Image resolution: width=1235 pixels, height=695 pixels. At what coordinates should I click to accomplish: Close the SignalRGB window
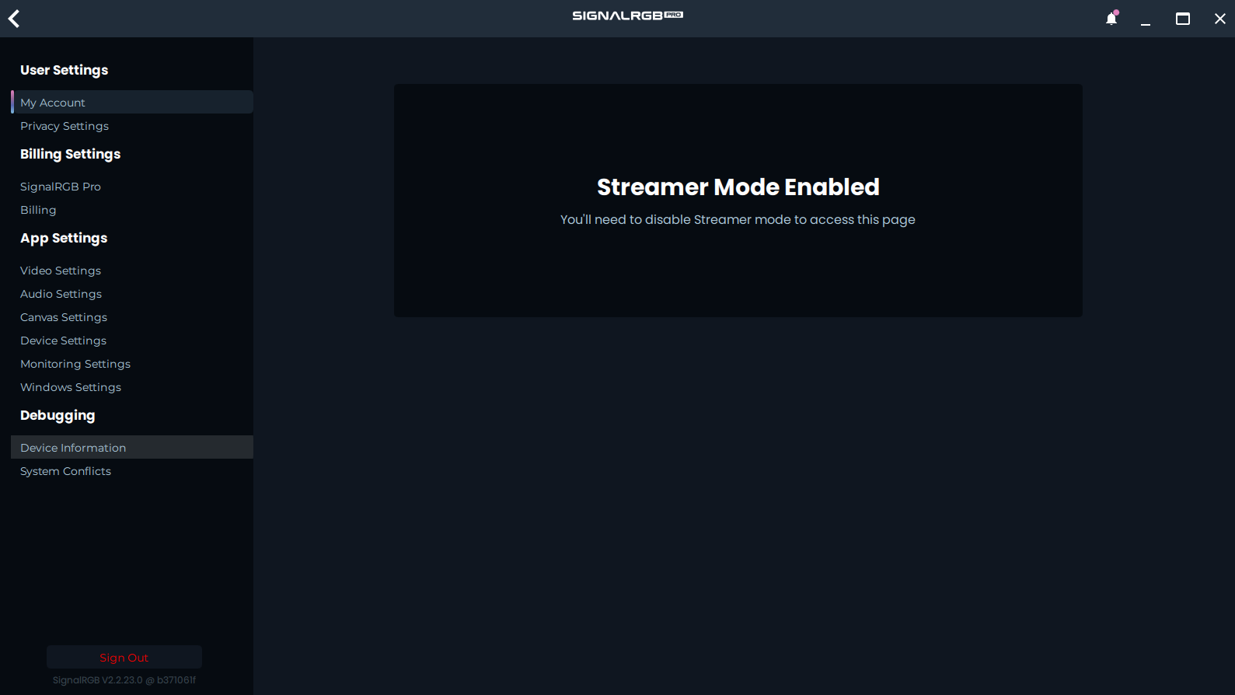pos(1219,19)
